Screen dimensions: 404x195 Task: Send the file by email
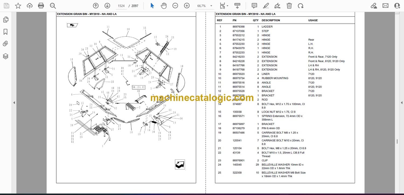click(x=385, y=6)
